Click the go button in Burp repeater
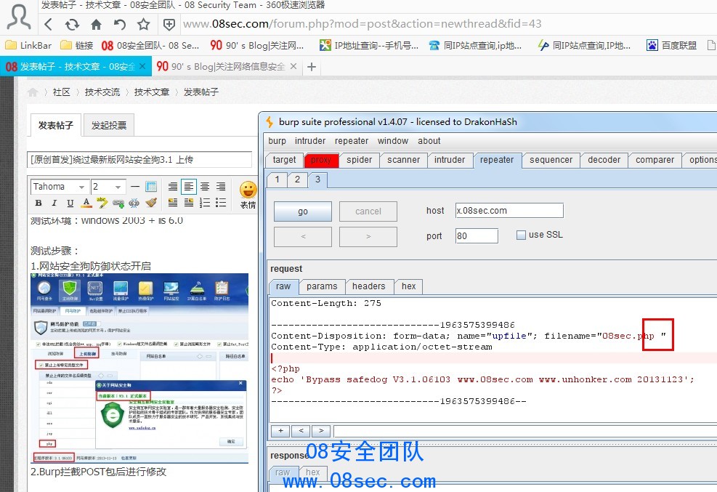Image resolution: width=717 pixels, height=492 pixels. pyautogui.click(x=303, y=211)
